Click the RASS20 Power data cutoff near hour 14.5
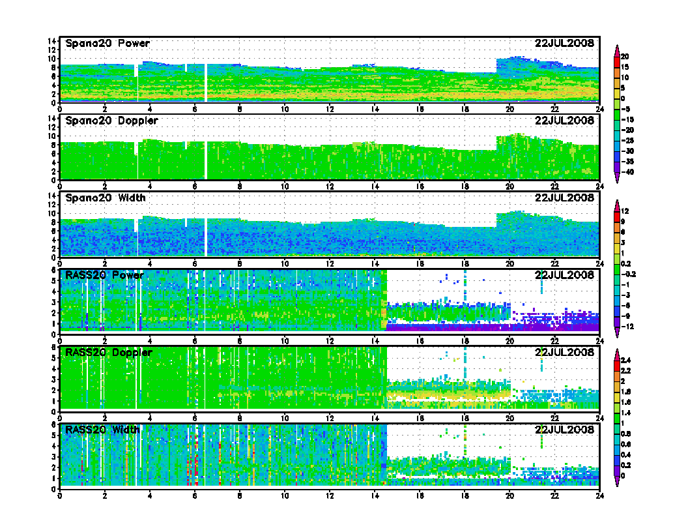The height and width of the screenshot is (532, 688). 386,301
